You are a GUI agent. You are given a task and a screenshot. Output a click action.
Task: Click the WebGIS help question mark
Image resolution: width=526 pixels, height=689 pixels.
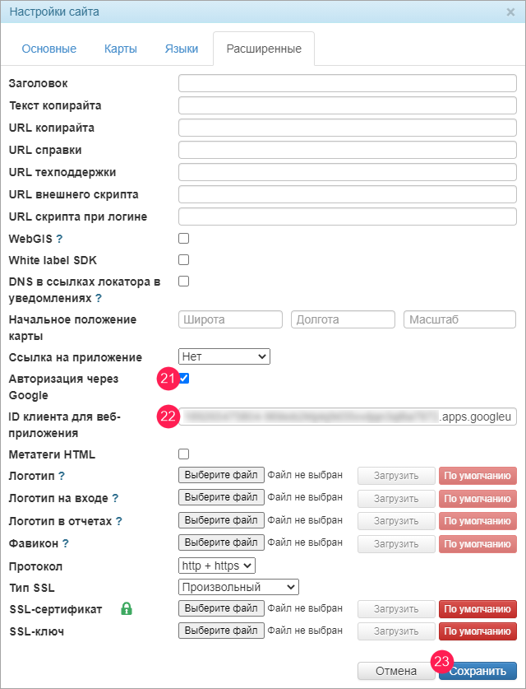(59, 239)
